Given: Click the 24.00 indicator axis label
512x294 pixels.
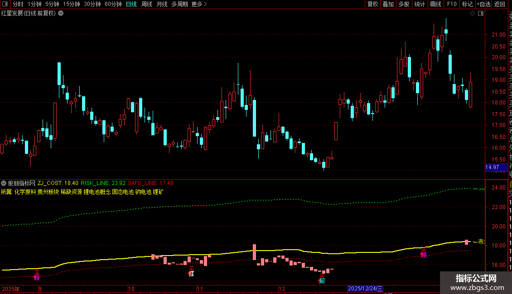Looking at the screenshot, I should point(498,187).
